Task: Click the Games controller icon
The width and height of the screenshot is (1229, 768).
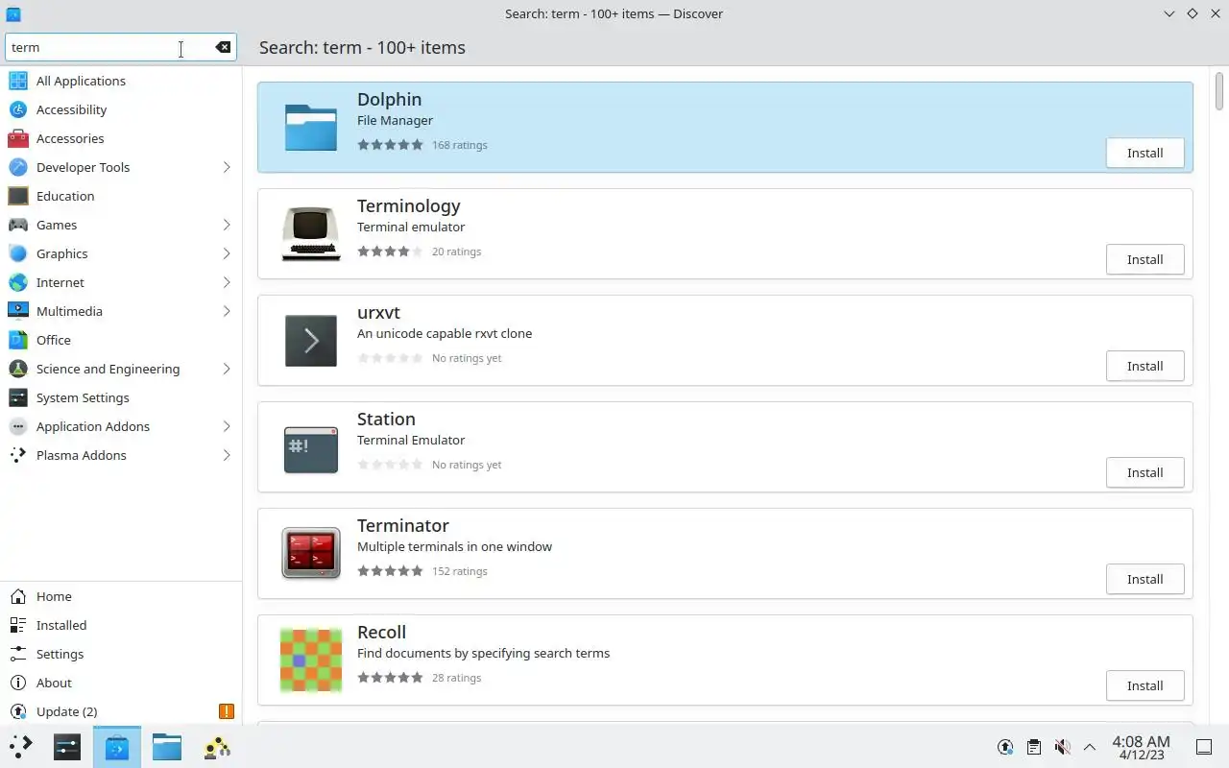Action: [17, 225]
